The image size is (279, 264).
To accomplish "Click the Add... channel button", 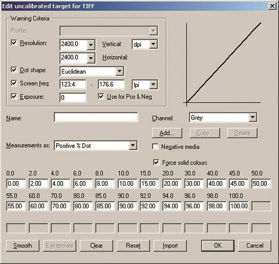I will coord(167,133).
